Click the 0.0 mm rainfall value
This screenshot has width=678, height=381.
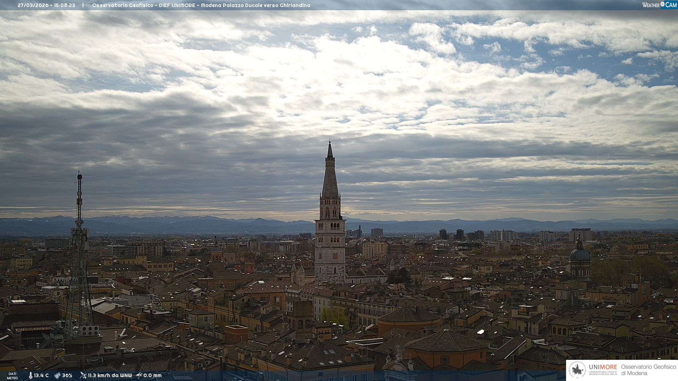(153, 375)
